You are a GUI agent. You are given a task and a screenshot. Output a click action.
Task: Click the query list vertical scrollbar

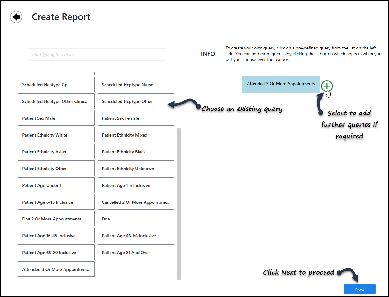point(179,204)
